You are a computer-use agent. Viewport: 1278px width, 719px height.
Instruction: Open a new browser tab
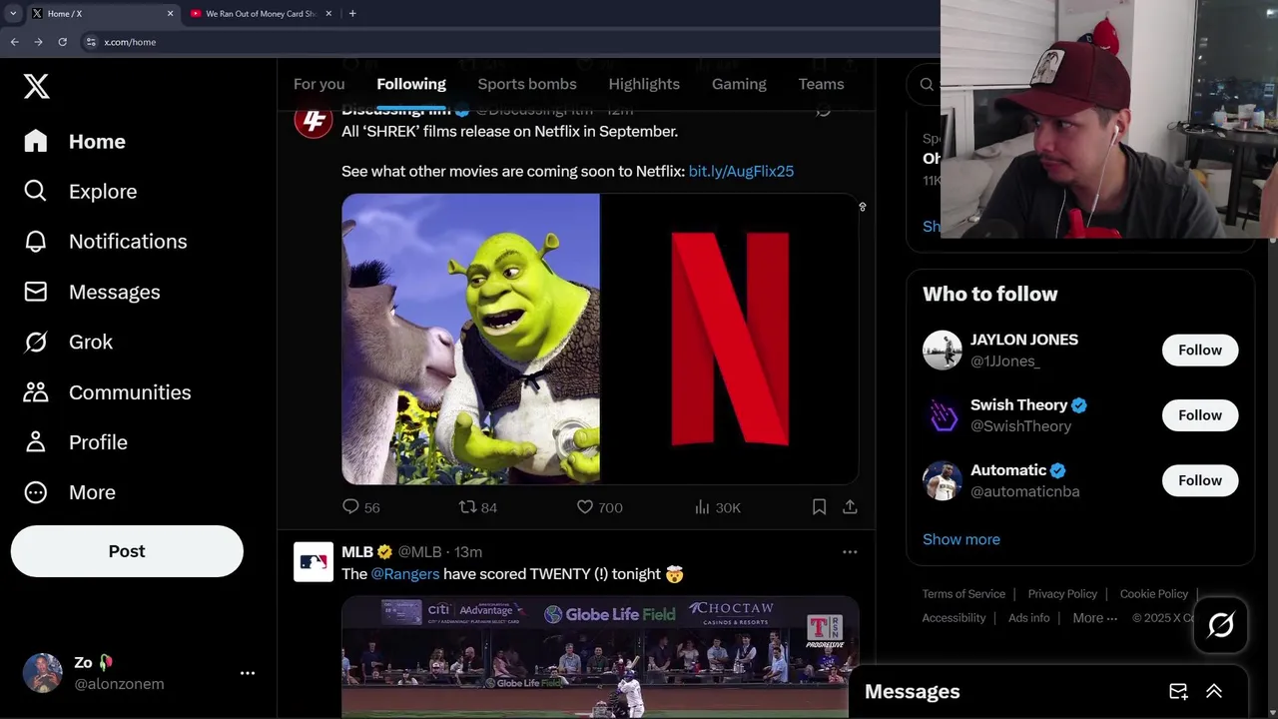point(352,14)
